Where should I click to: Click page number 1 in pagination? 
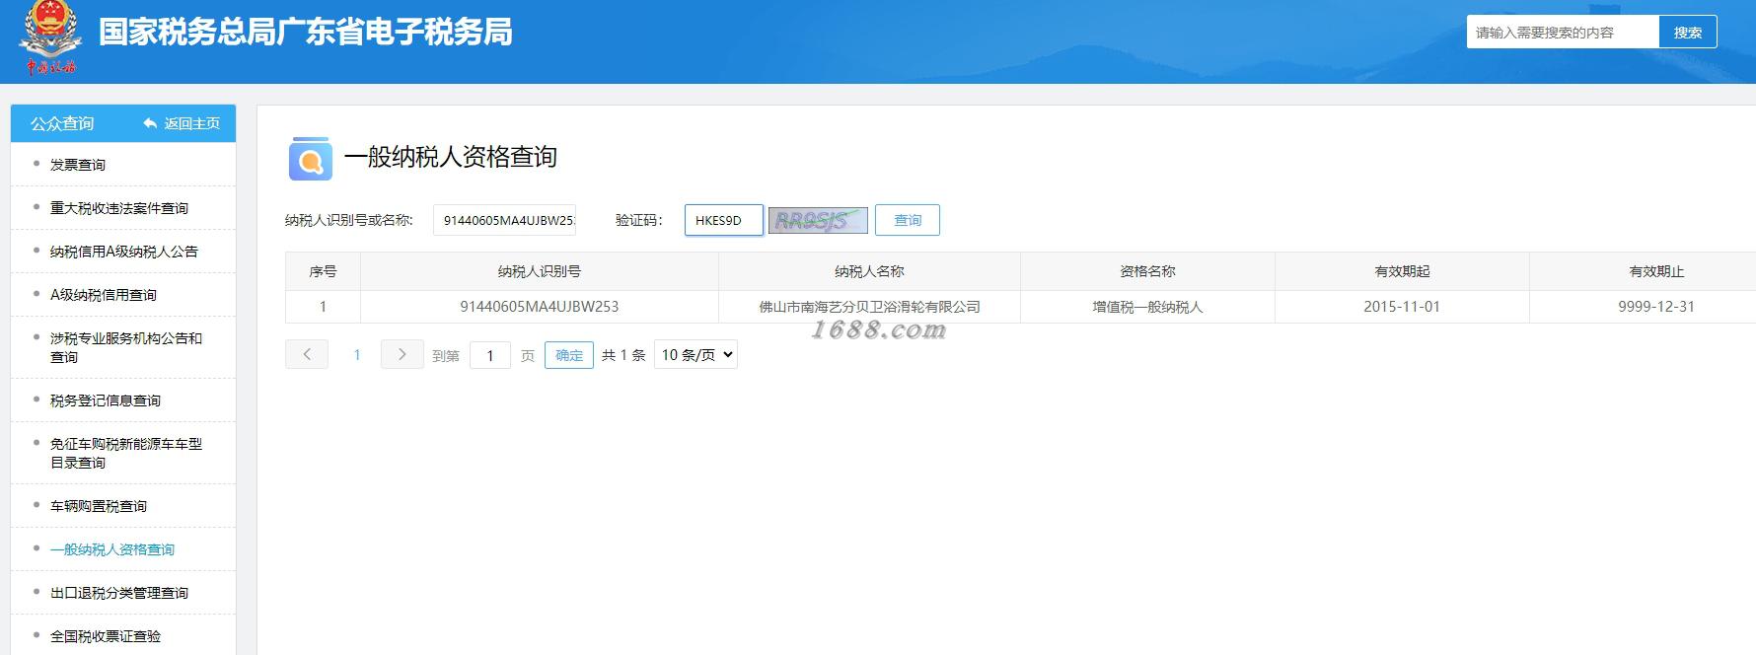click(357, 355)
